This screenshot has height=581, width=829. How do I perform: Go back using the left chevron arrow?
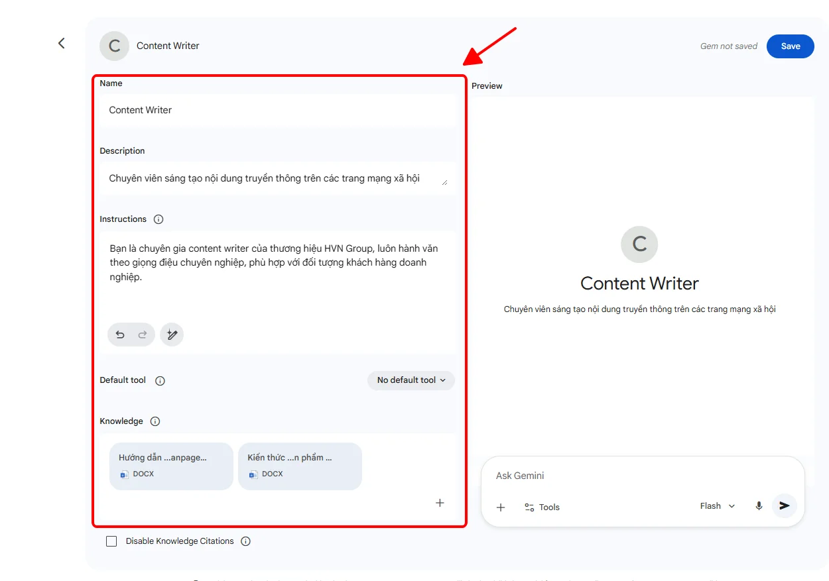[x=61, y=43]
